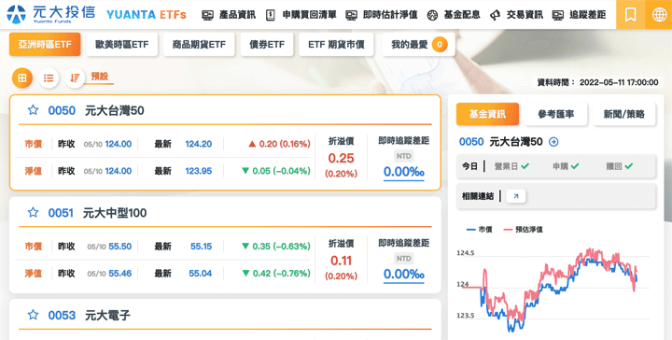Open the 產品資訊 menu
The image size is (672, 340).
tap(237, 15)
